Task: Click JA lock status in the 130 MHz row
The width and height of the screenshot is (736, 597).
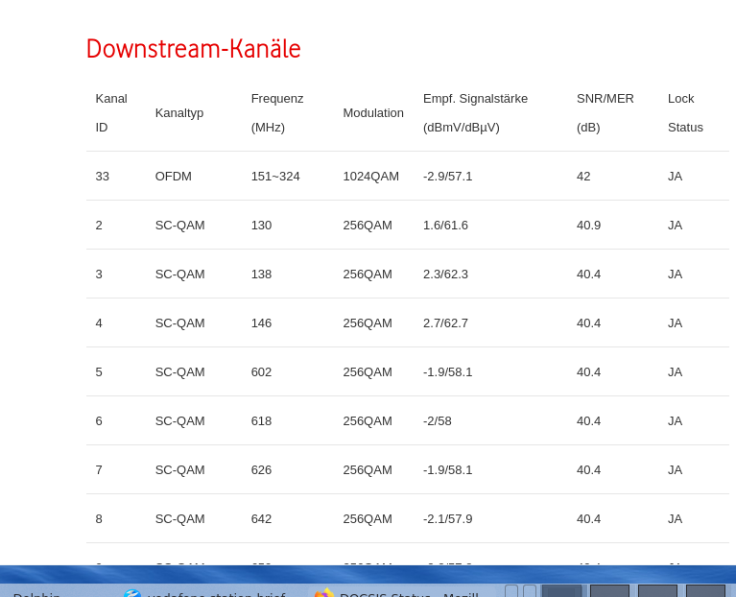Action: point(675,226)
